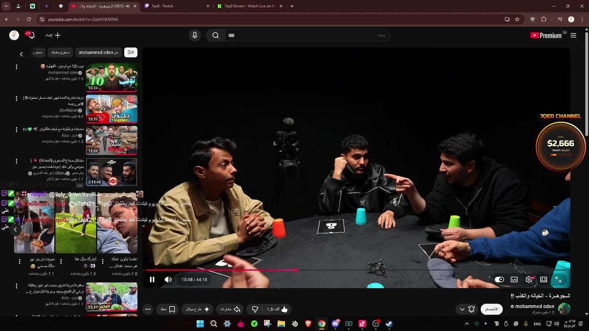Screen dimensions: 589x331
Task: Open options for the 51:44 Aziz video
Action: 17,130
